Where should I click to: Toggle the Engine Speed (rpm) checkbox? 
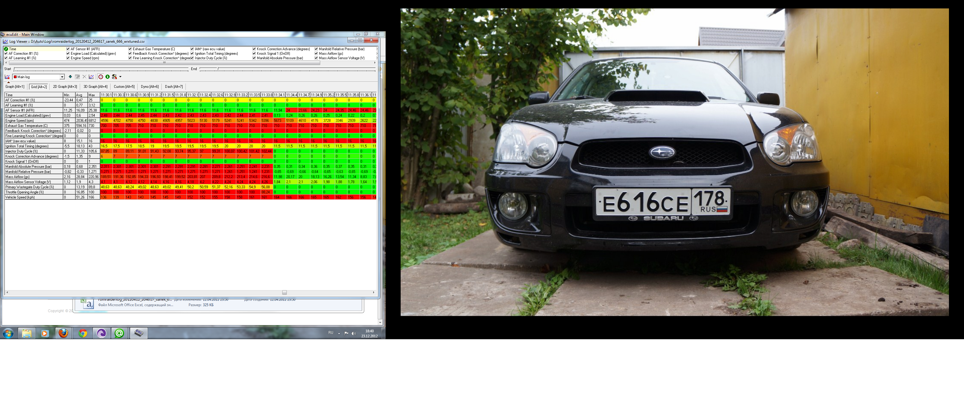[68, 58]
